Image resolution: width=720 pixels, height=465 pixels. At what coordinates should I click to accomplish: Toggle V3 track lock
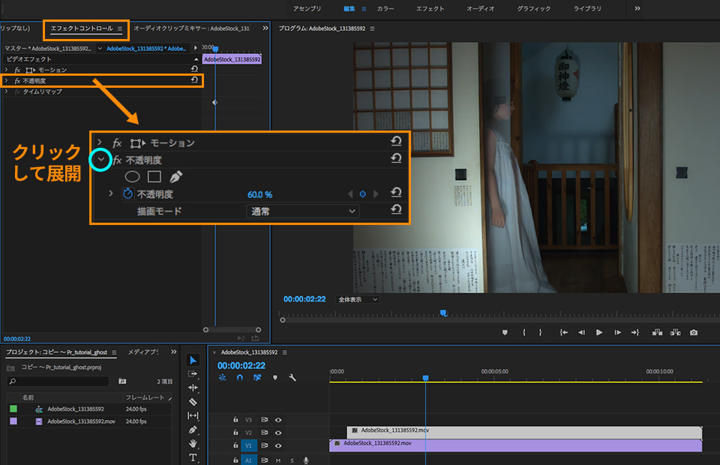point(235,419)
